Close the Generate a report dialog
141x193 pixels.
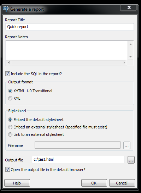[129, 8]
